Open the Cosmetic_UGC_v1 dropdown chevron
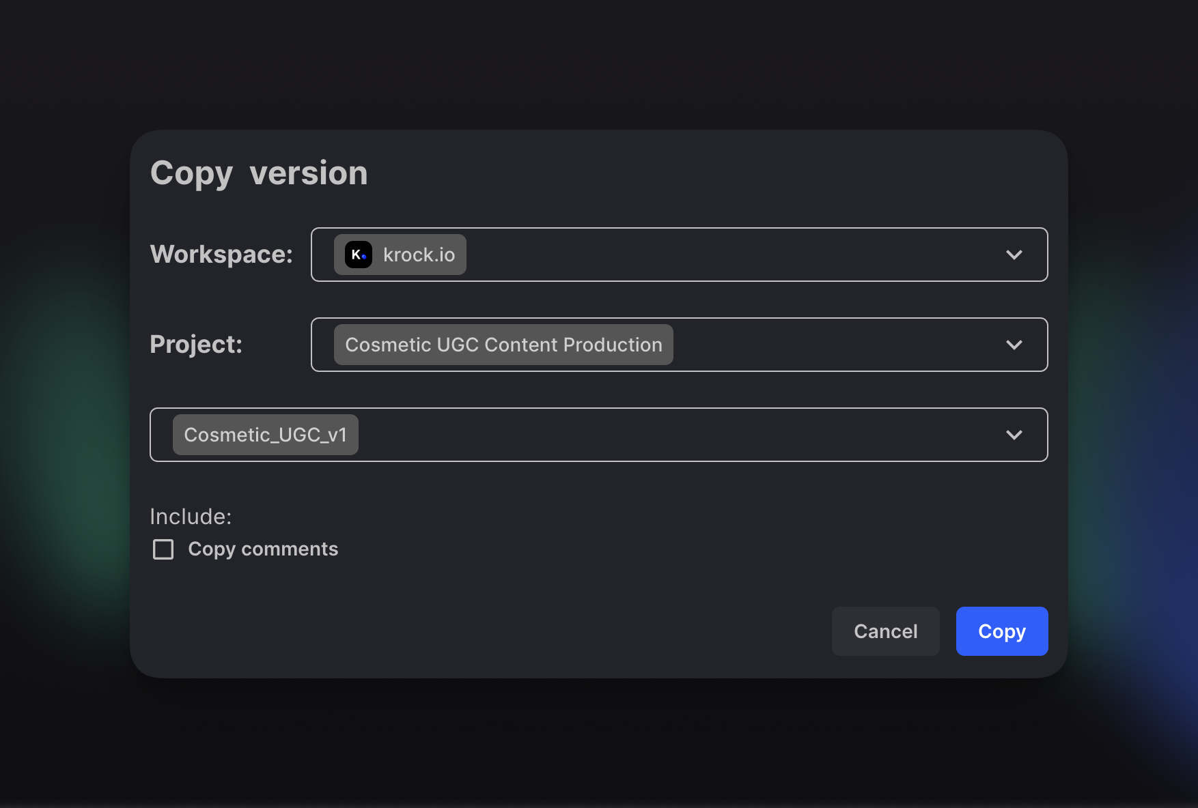This screenshot has height=808, width=1198. (1014, 435)
